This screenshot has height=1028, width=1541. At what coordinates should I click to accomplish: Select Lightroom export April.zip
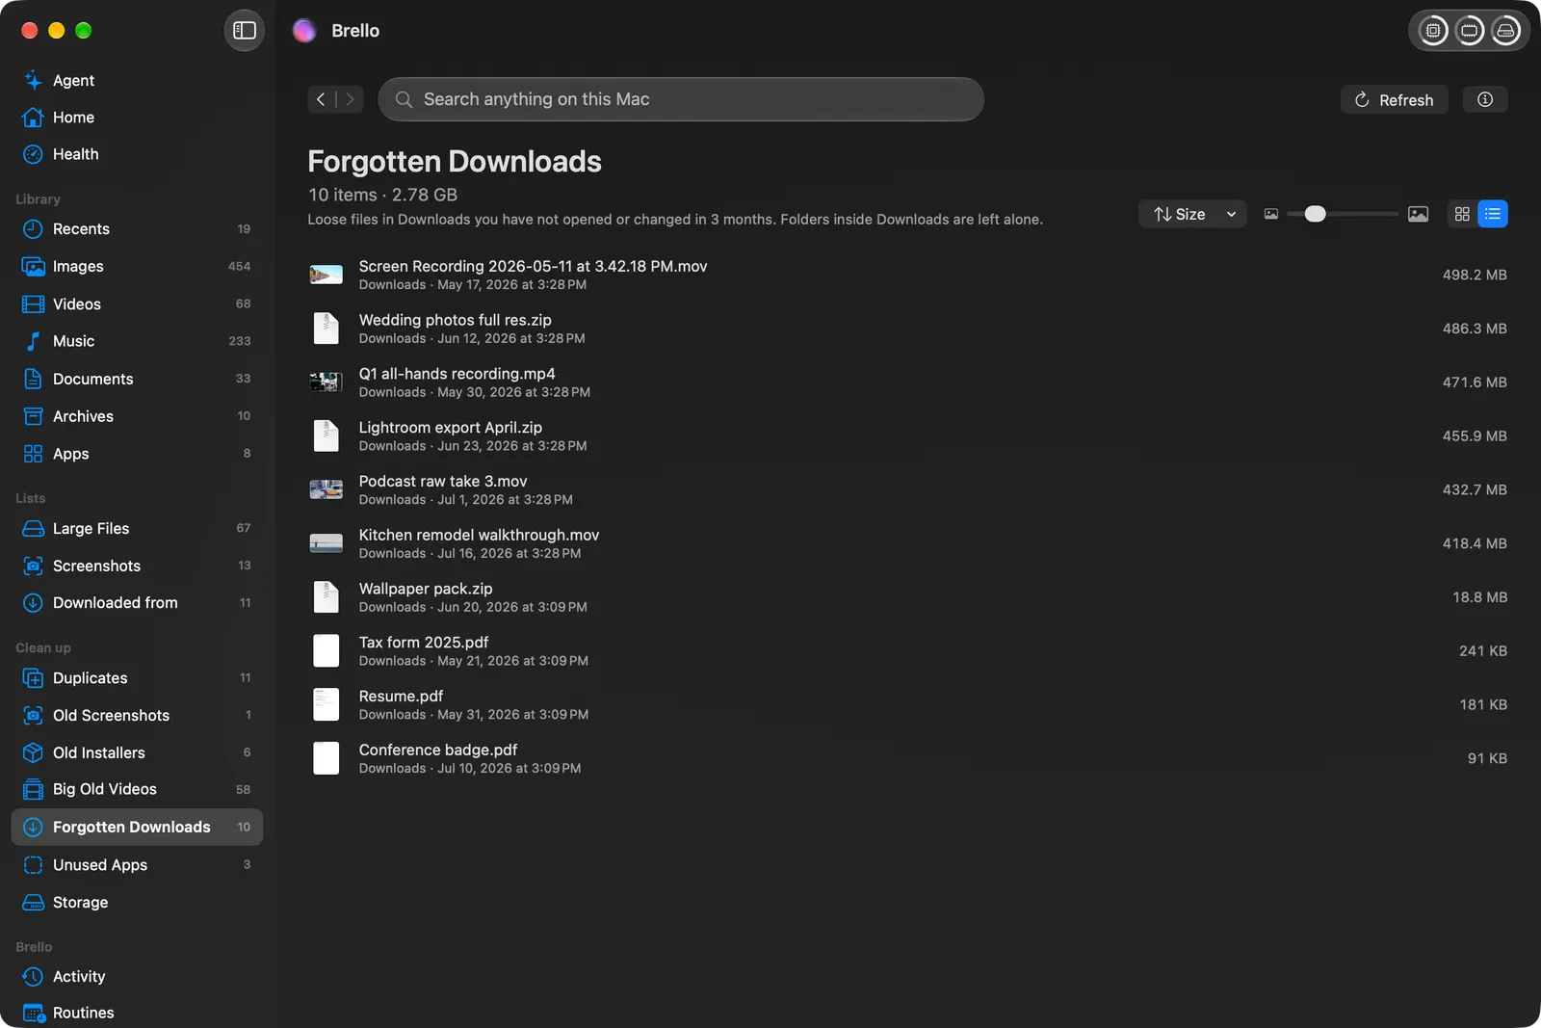tap(908, 436)
